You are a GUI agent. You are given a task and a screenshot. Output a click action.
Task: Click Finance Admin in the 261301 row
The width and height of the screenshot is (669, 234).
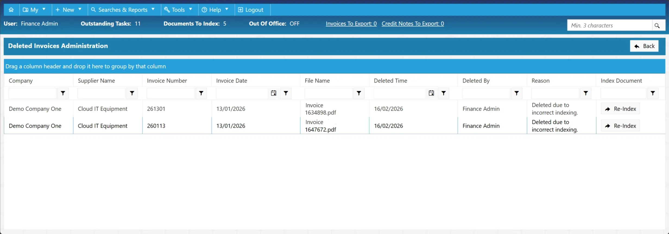coord(481,109)
